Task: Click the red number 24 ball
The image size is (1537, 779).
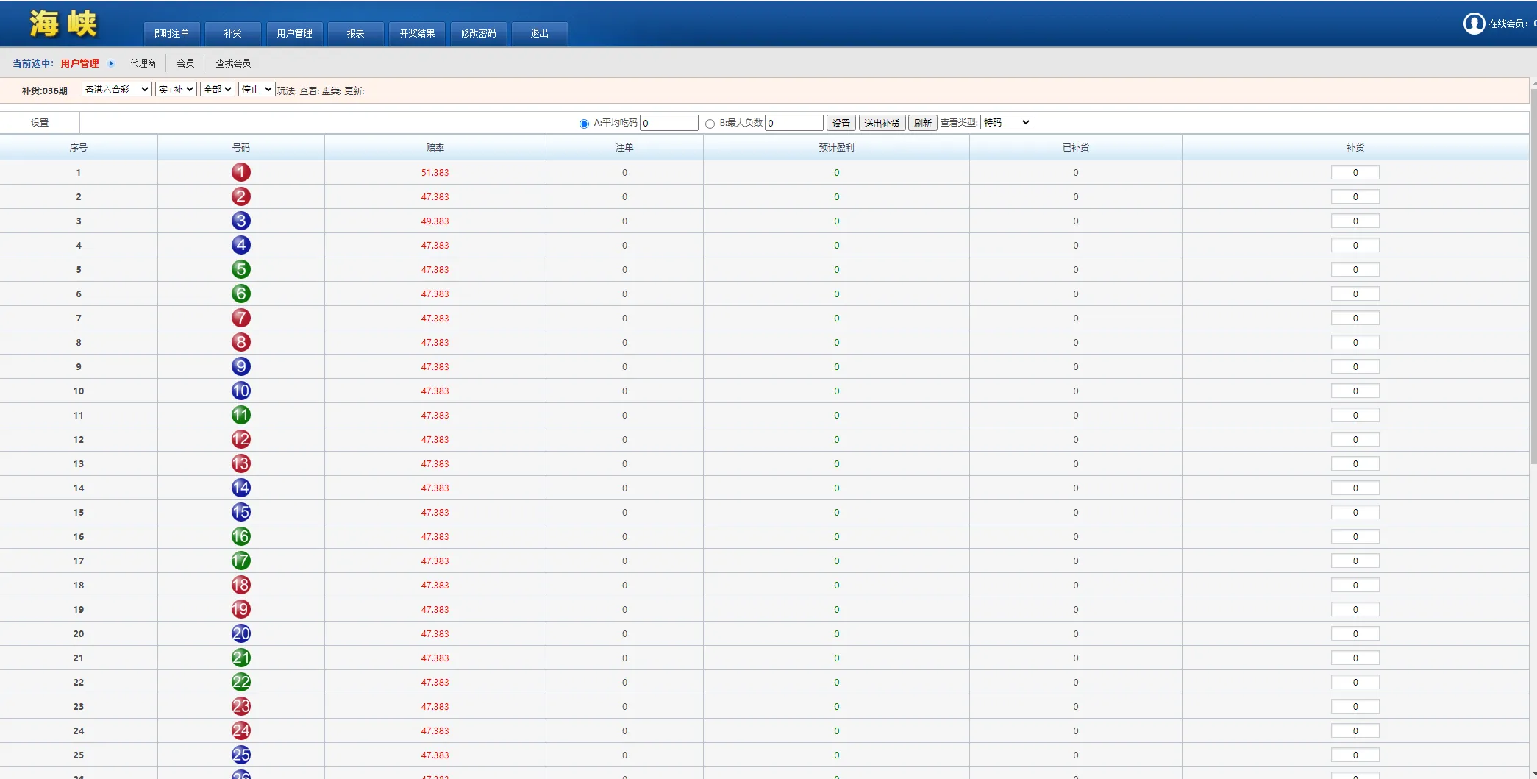Action: [240, 730]
